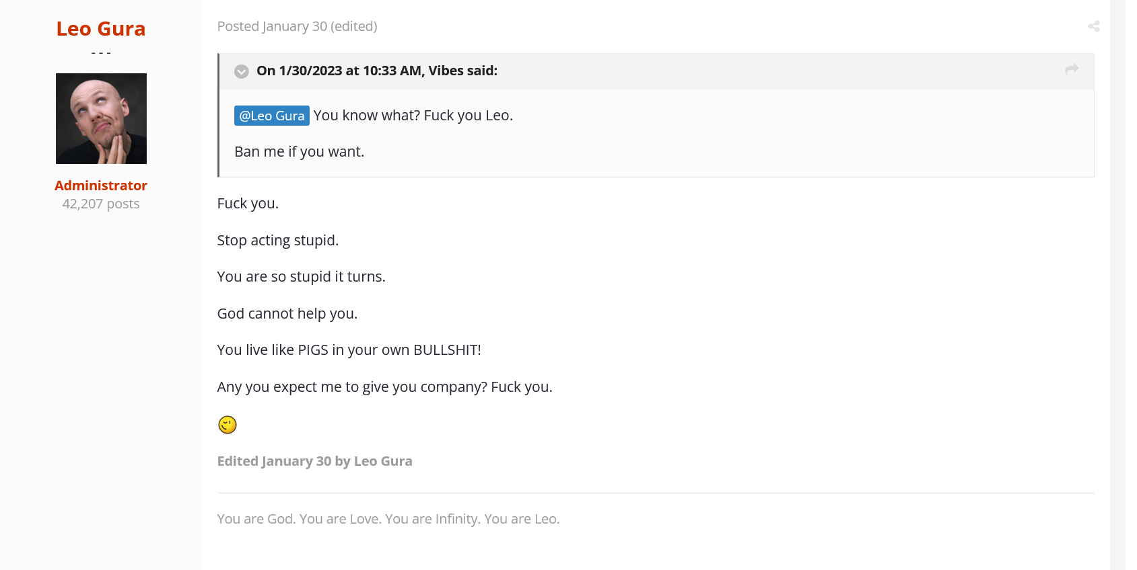Click the three-dash rank line under username
This screenshot has width=1137, height=570.
tap(101, 52)
